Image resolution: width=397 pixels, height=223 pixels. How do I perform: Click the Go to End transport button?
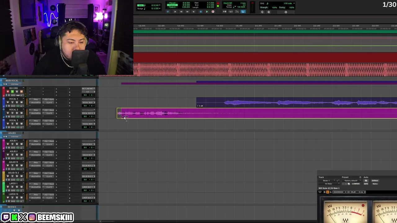[194, 12]
